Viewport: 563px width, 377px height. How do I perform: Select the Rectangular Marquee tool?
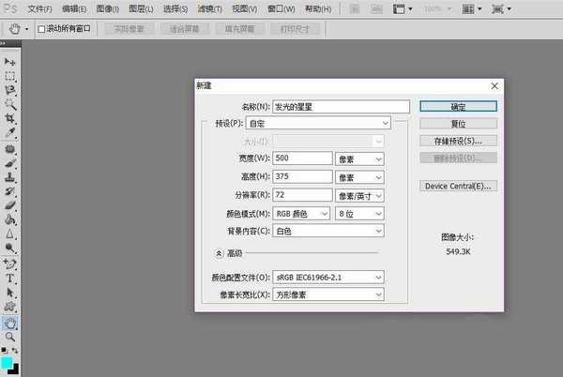point(10,76)
